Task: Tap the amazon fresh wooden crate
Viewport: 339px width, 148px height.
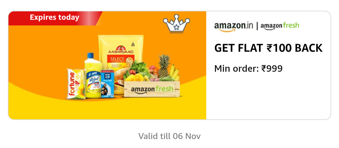Action: pyautogui.click(x=152, y=89)
